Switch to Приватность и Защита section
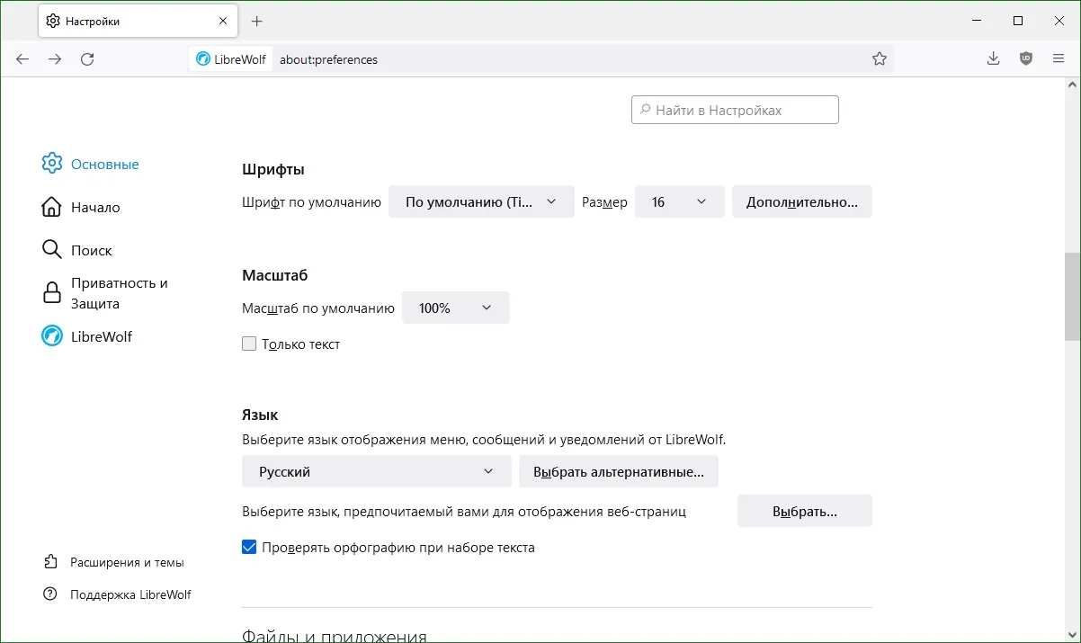1081x643 pixels. (x=118, y=293)
